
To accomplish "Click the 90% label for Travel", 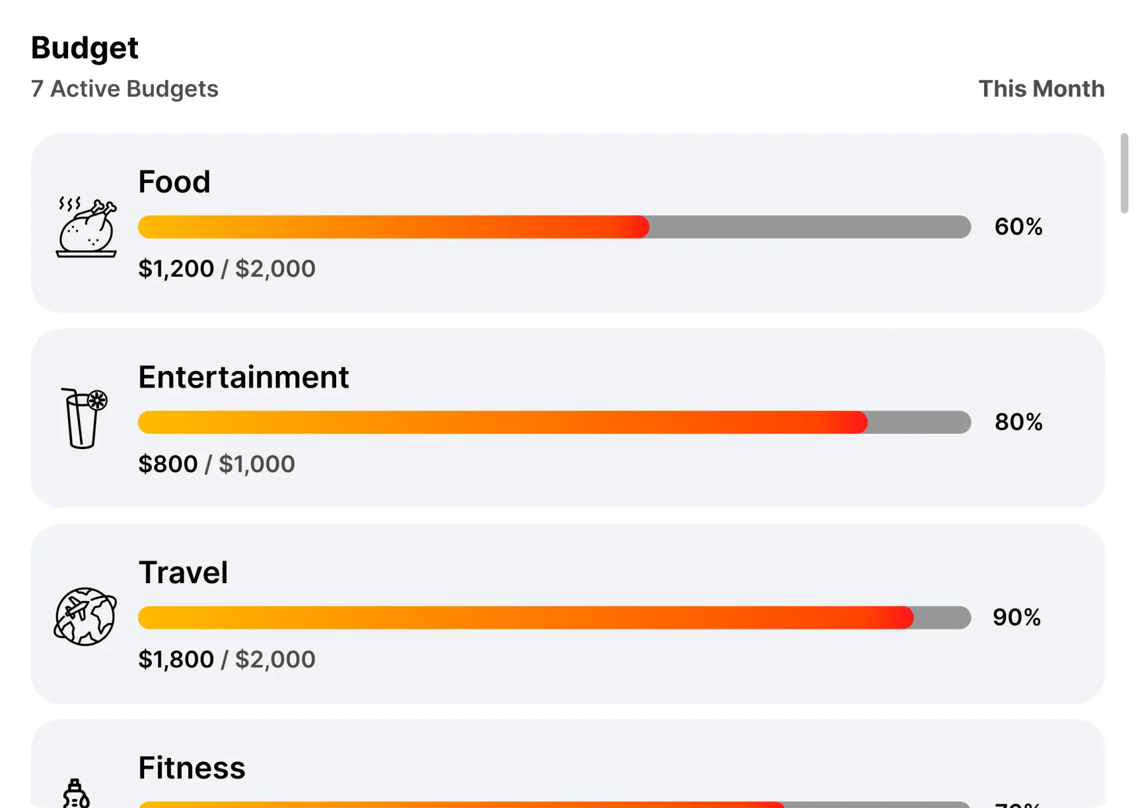I will pyautogui.click(x=1017, y=617).
